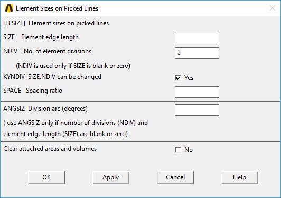
Task: Click the 'Clear attached areas and volumes' label
Action: 50,149
